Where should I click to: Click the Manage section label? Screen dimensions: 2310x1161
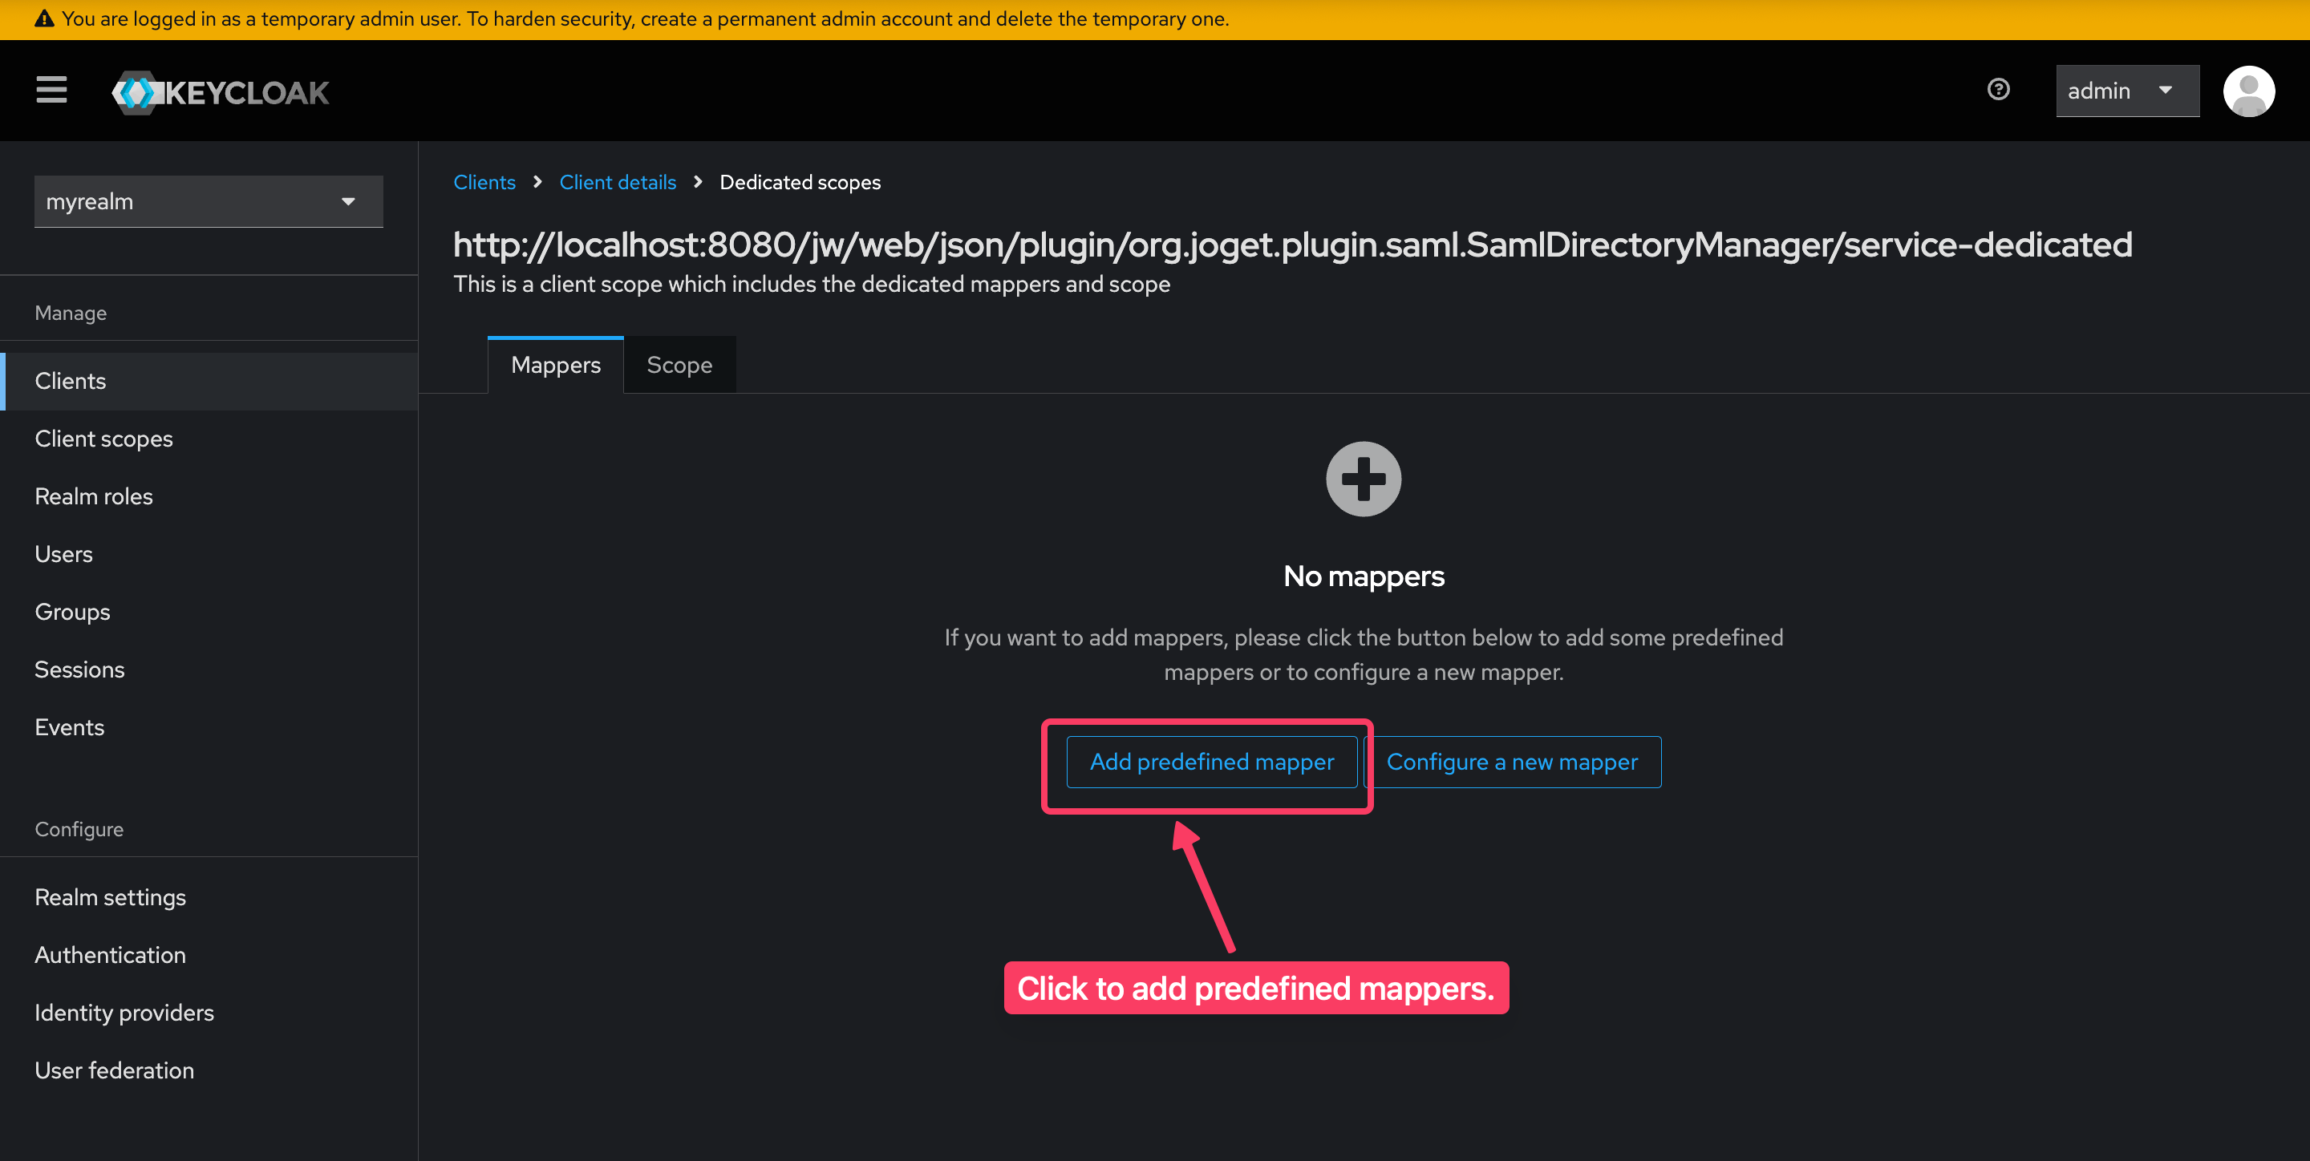(x=71, y=313)
